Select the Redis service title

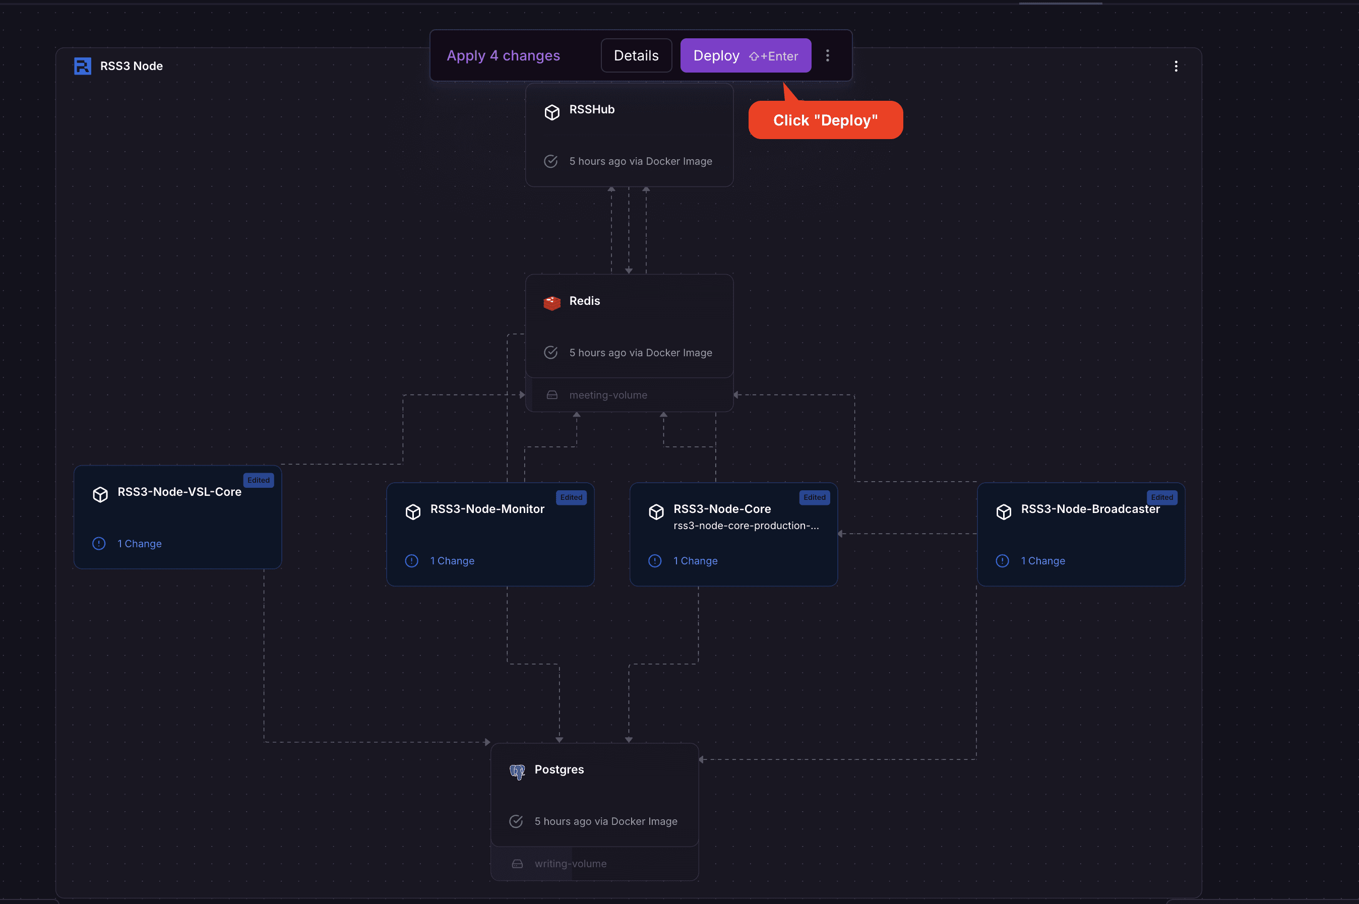(x=585, y=301)
